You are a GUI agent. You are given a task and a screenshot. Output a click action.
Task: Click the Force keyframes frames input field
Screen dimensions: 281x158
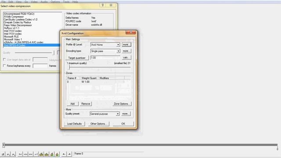(x=40, y=66)
